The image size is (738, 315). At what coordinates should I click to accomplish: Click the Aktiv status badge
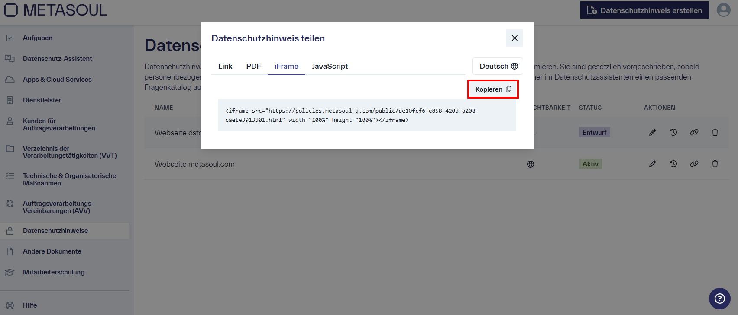(590, 164)
